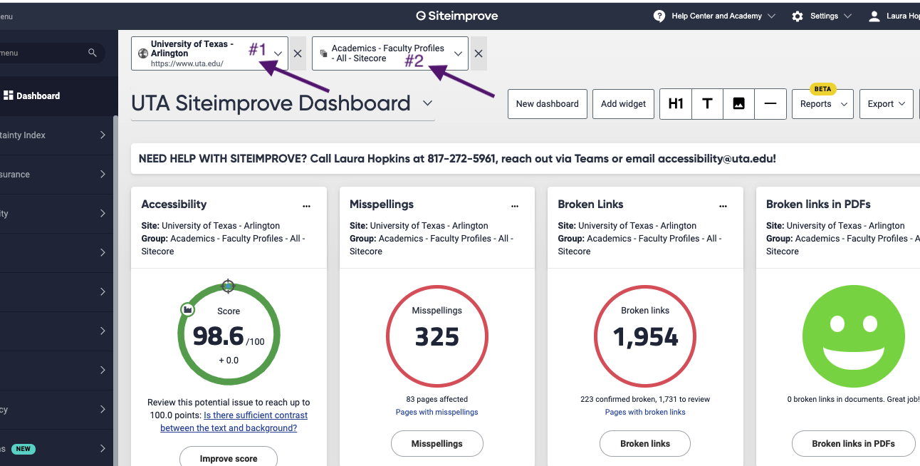Open the UTA Siteimprove Dashboard title dropdown
Image resolution: width=920 pixels, height=466 pixels.
(x=428, y=103)
